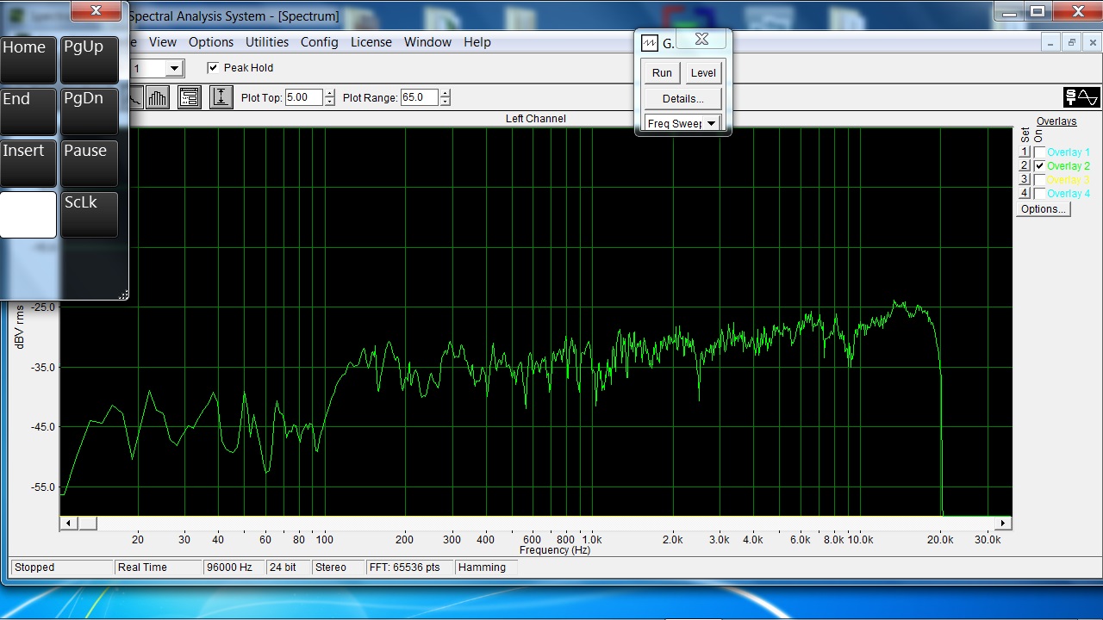1103x620 pixels.
Task: Open the Utilities menu
Action: tap(267, 42)
